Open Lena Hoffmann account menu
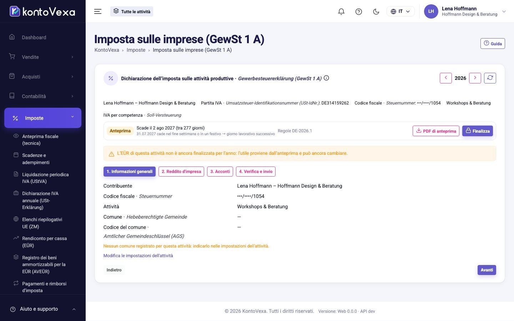The height and width of the screenshot is (321, 514). (x=465, y=11)
